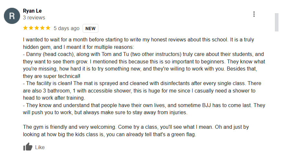Click the fourth star of the rating
Image resolution: width=284 pixels, height=164 pixels.
tap(42, 28)
